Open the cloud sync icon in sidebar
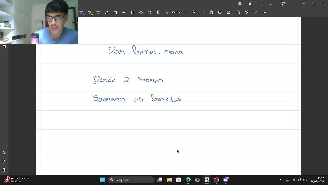This screenshot has height=185, width=328. pyautogui.click(x=4, y=161)
